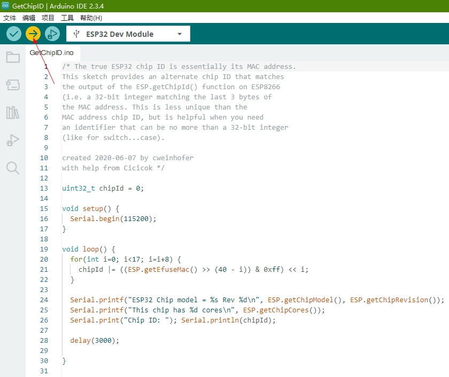This screenshot has width=449, height=377.
Task: Open the Debug sidebar panel
Action: [x=13, y=140]
